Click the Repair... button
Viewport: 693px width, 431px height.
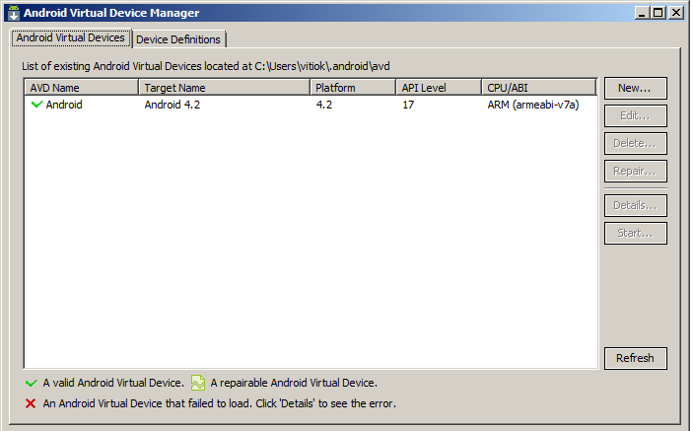click(x=635, y=171)
